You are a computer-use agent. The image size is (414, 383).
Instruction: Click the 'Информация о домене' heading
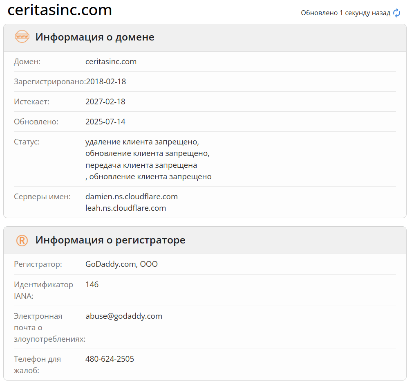[x=95, y=37]
